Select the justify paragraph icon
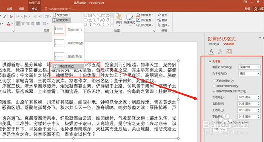Screen dimensions: 264x142 click(33, 24)
